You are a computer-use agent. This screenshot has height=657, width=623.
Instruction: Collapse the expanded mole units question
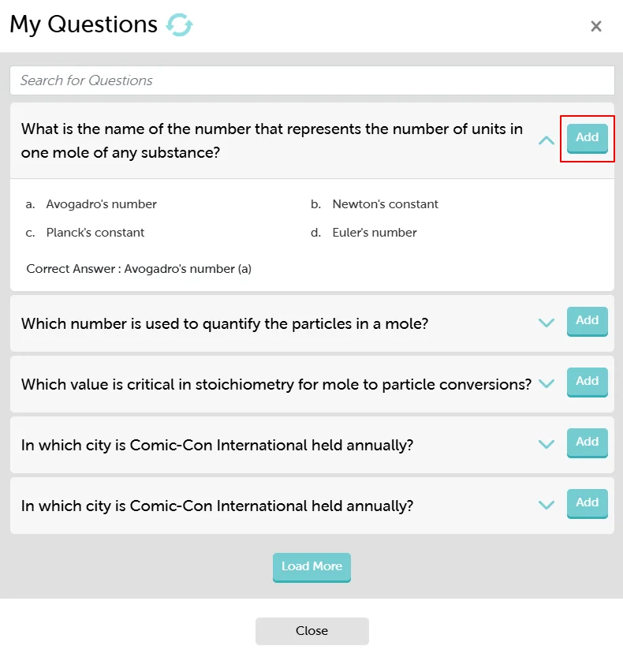point(546,140)
